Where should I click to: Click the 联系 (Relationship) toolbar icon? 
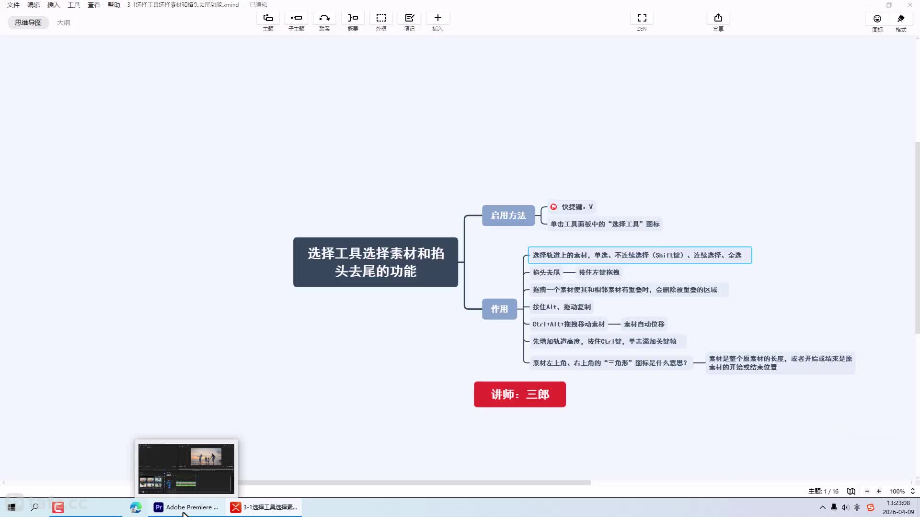coord(324,18)
